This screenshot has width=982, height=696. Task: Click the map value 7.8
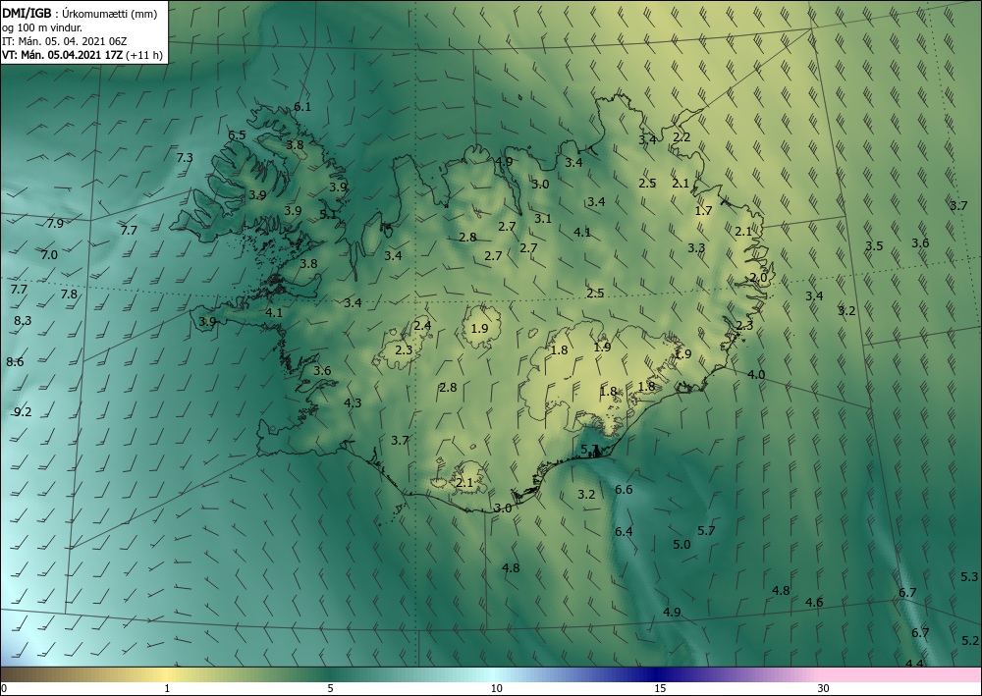tap(69, 294)
